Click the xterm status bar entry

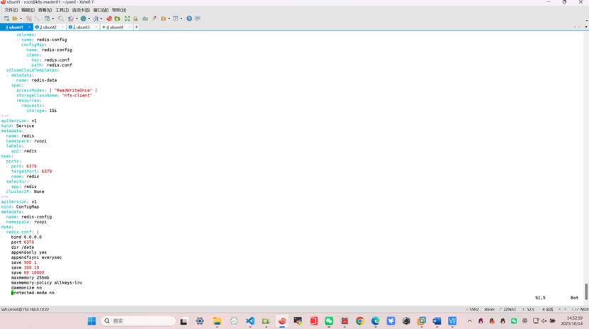click(489, 309)
